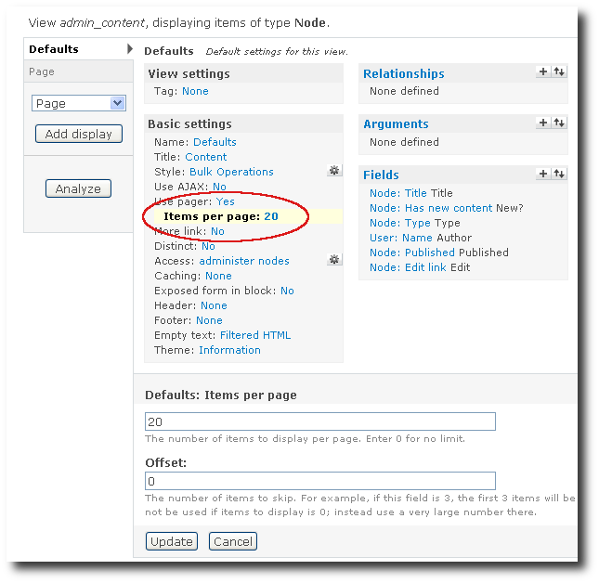
Task: Click the Items per page text field
Action: pos(320,421)
